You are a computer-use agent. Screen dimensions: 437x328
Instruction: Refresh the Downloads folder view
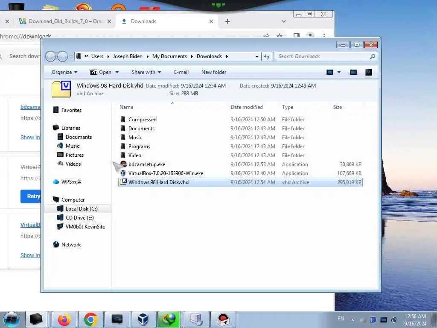coord(267,57)
